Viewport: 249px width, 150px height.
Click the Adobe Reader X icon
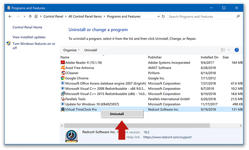click(x=63, y=62)
